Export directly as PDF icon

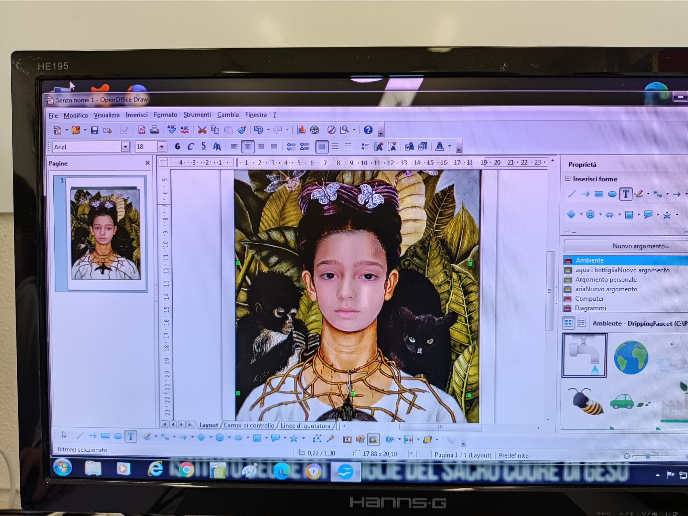[x=141, y=130]
